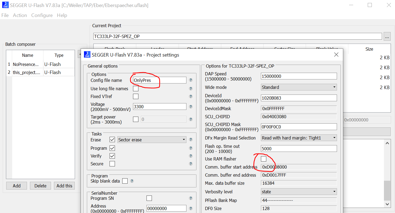This screenshot has width=395, height=213.
Task: Click help icon next to Sector erase dropdown
Action: pos(191,139)
